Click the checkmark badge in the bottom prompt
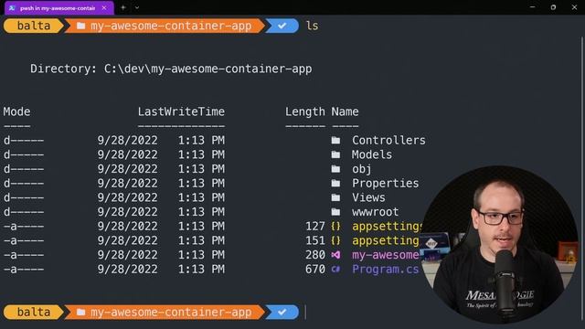The height and width of the screenshot is (329, 585). 282,312
